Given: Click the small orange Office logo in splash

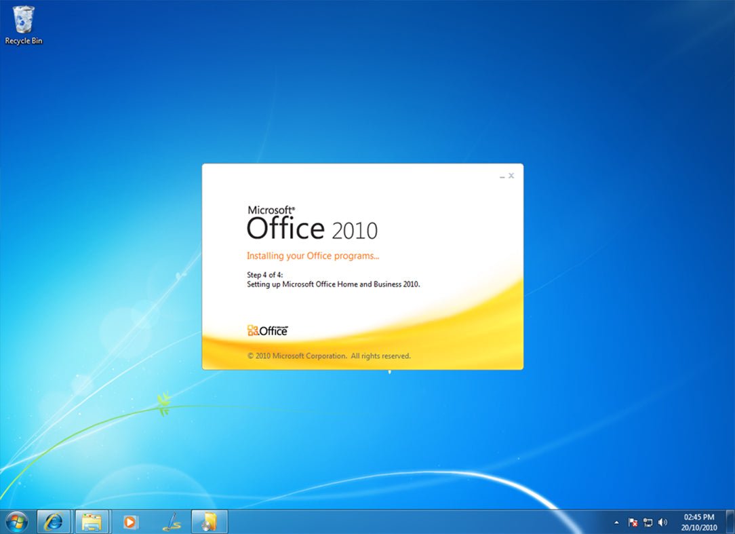Looking at the screenshot, I should click(x=267, y=330).
